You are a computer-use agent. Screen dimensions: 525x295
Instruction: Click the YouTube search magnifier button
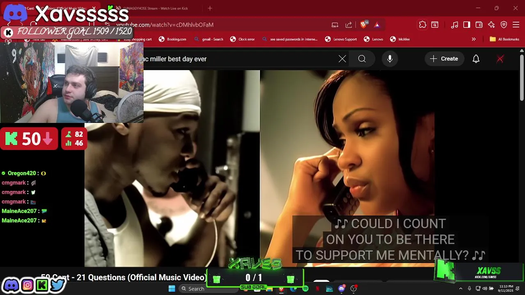362,59
